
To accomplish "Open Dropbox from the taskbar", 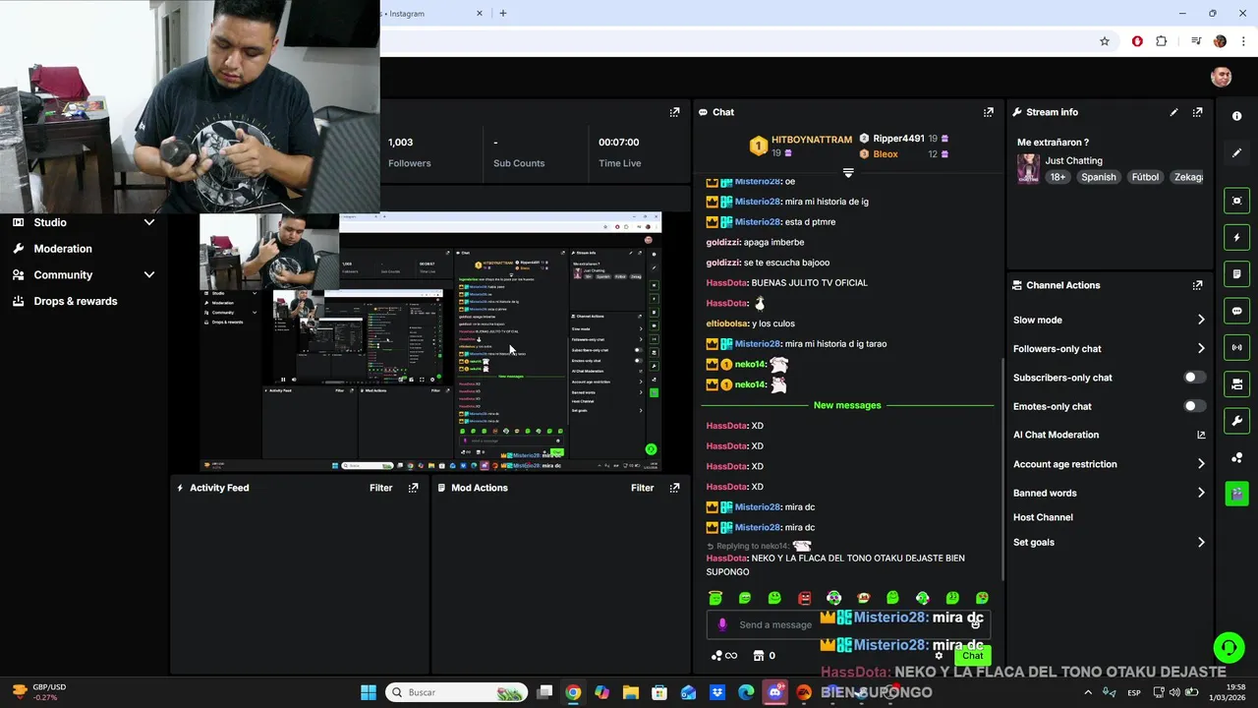I will 717,692.
